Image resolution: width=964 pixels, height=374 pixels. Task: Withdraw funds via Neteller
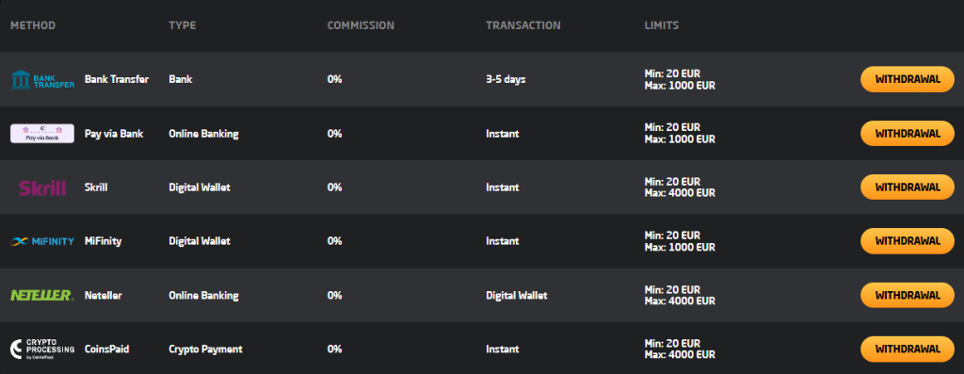pos(907,295)
